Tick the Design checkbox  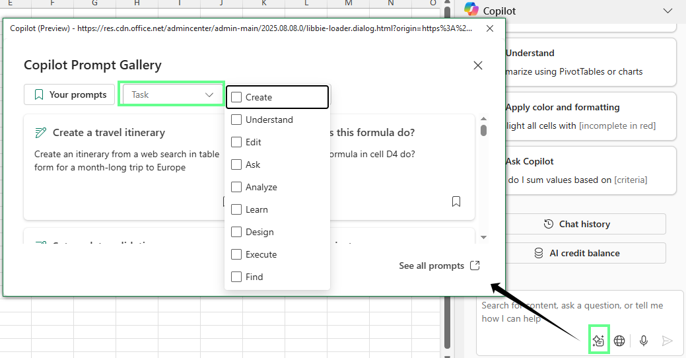pyautogui.click(x=236, y=232)
